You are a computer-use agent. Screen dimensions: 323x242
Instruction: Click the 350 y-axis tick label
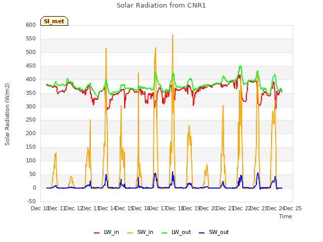coord(31,93)
